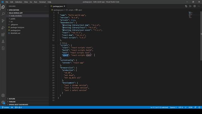Click the eye watch icon in status bar
The image size is (202, 114).
coord(12,107)
